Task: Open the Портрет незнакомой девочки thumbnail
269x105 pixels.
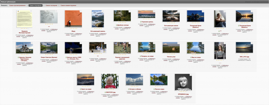Action: pyautogui.click(x=122, y=48)
